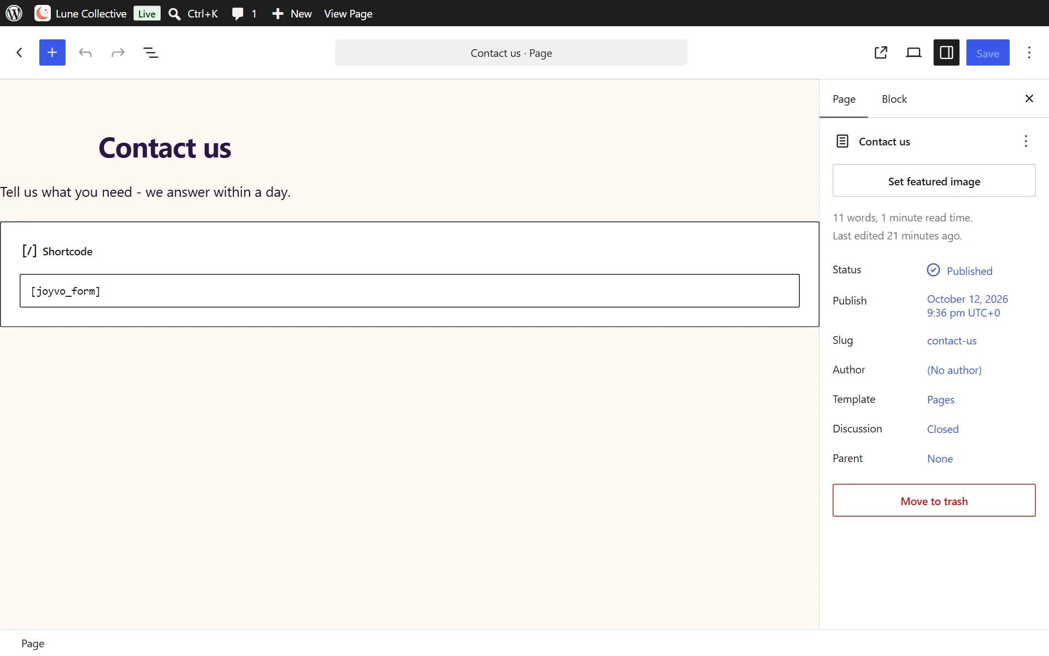Screen dimensions: 1049x656
Task: Go back using the left chevron
Action: pyautogui.click(x=20, y=52)
